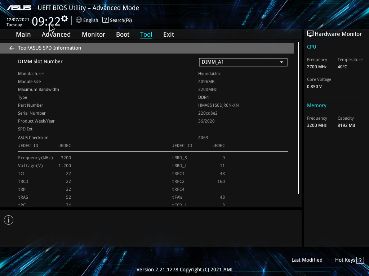Click the serial number 220cd8e2
Image resolution: width=369 pixels, height=276 pixels.
click(208, 113)
